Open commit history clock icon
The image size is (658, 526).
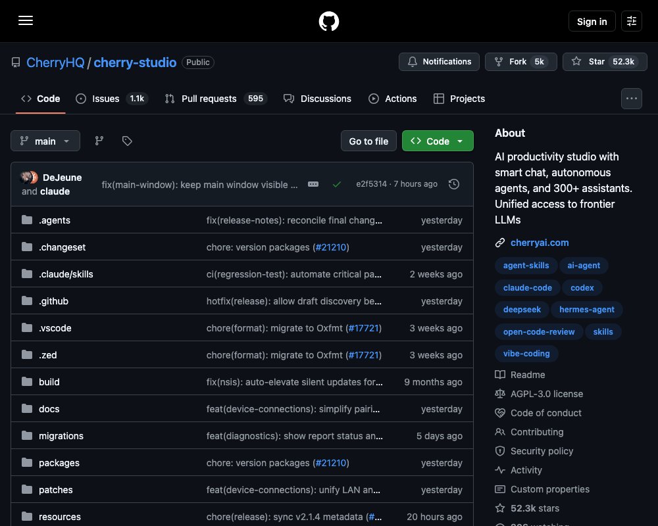coord(453,184)
